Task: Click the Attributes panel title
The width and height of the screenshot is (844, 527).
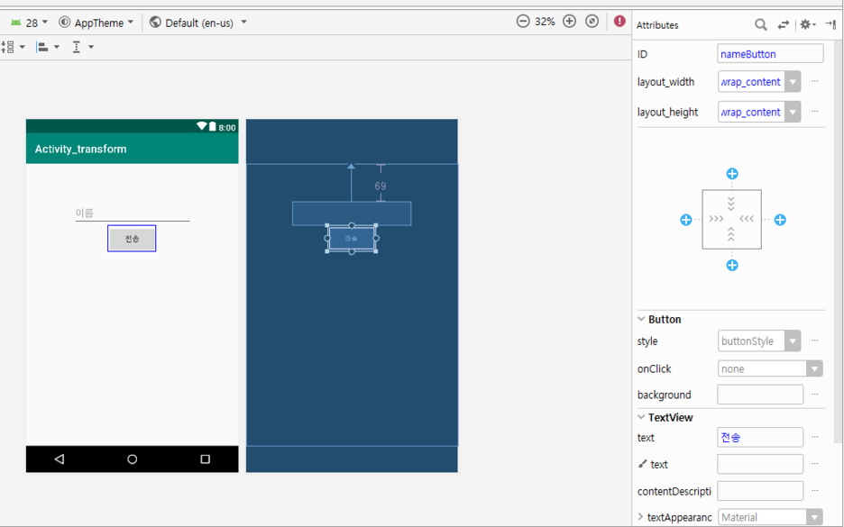Action: tap(657, 25)
